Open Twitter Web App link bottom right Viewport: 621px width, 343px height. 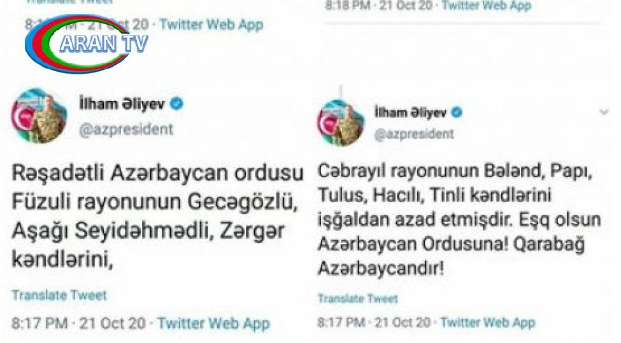pyautogui.click(x=487, y=323)
